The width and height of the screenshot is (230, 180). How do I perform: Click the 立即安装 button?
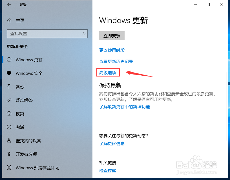click(x=112, y=36)
